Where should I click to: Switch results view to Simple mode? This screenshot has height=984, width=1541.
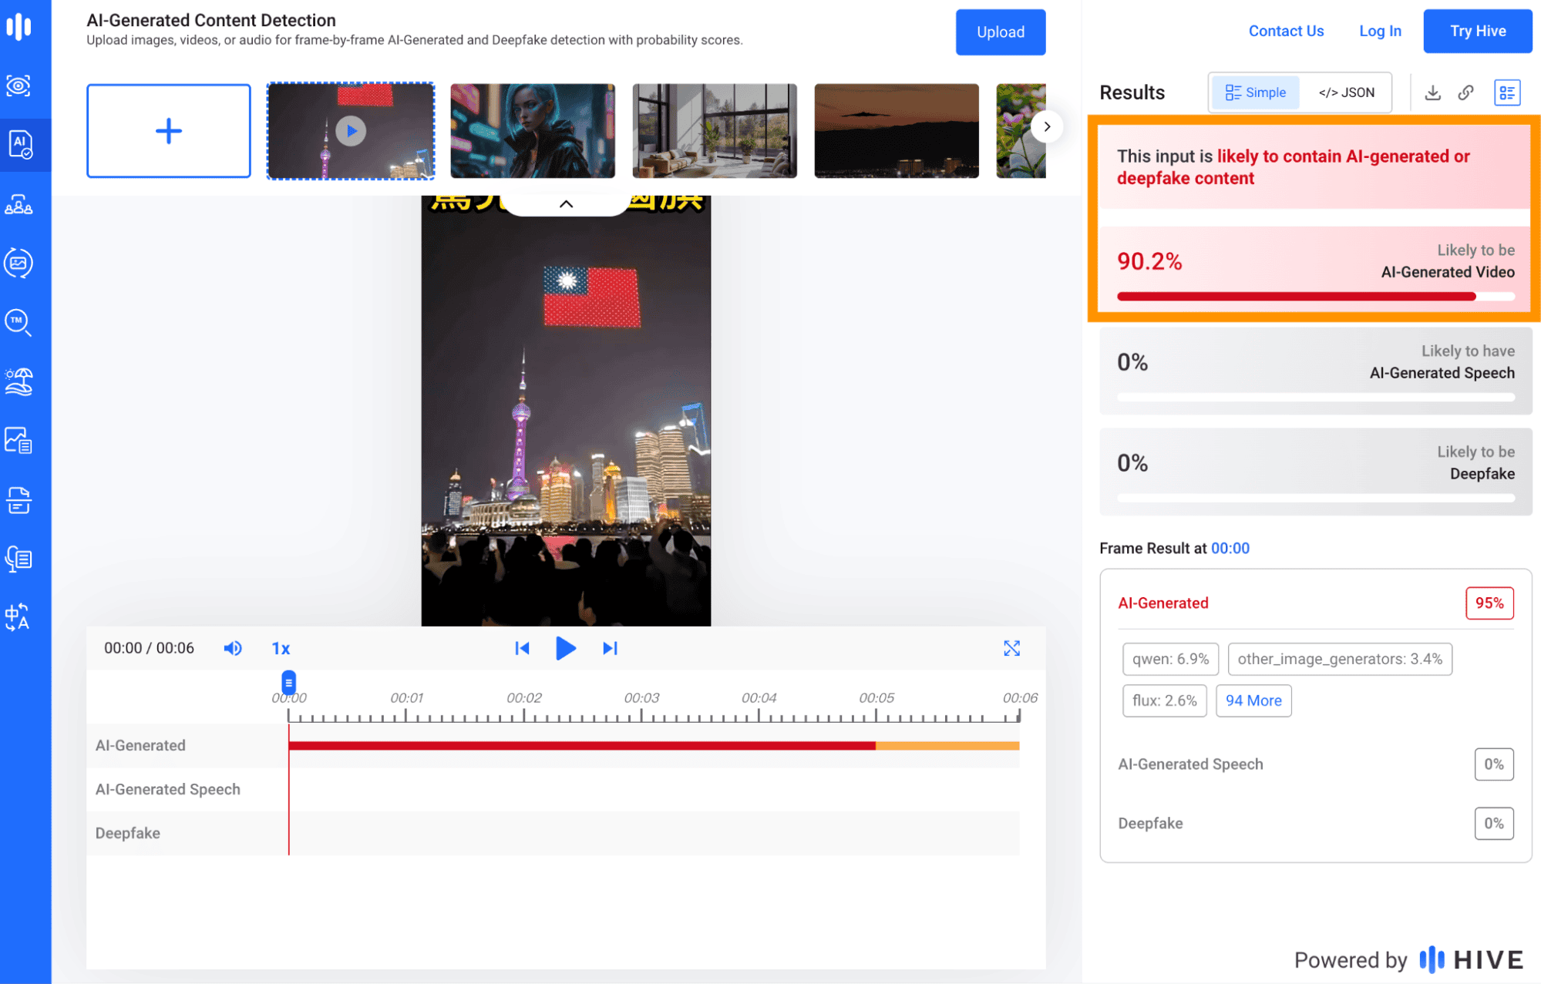point(1255,92)
